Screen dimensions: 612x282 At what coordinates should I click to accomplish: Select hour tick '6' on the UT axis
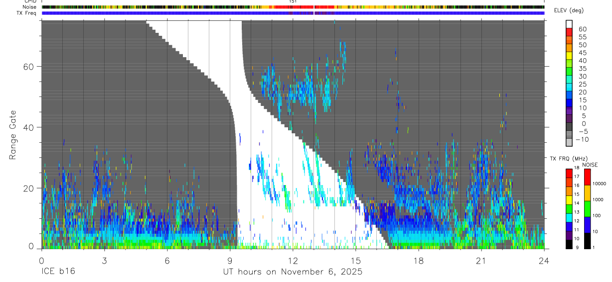[x=167, y=261]
